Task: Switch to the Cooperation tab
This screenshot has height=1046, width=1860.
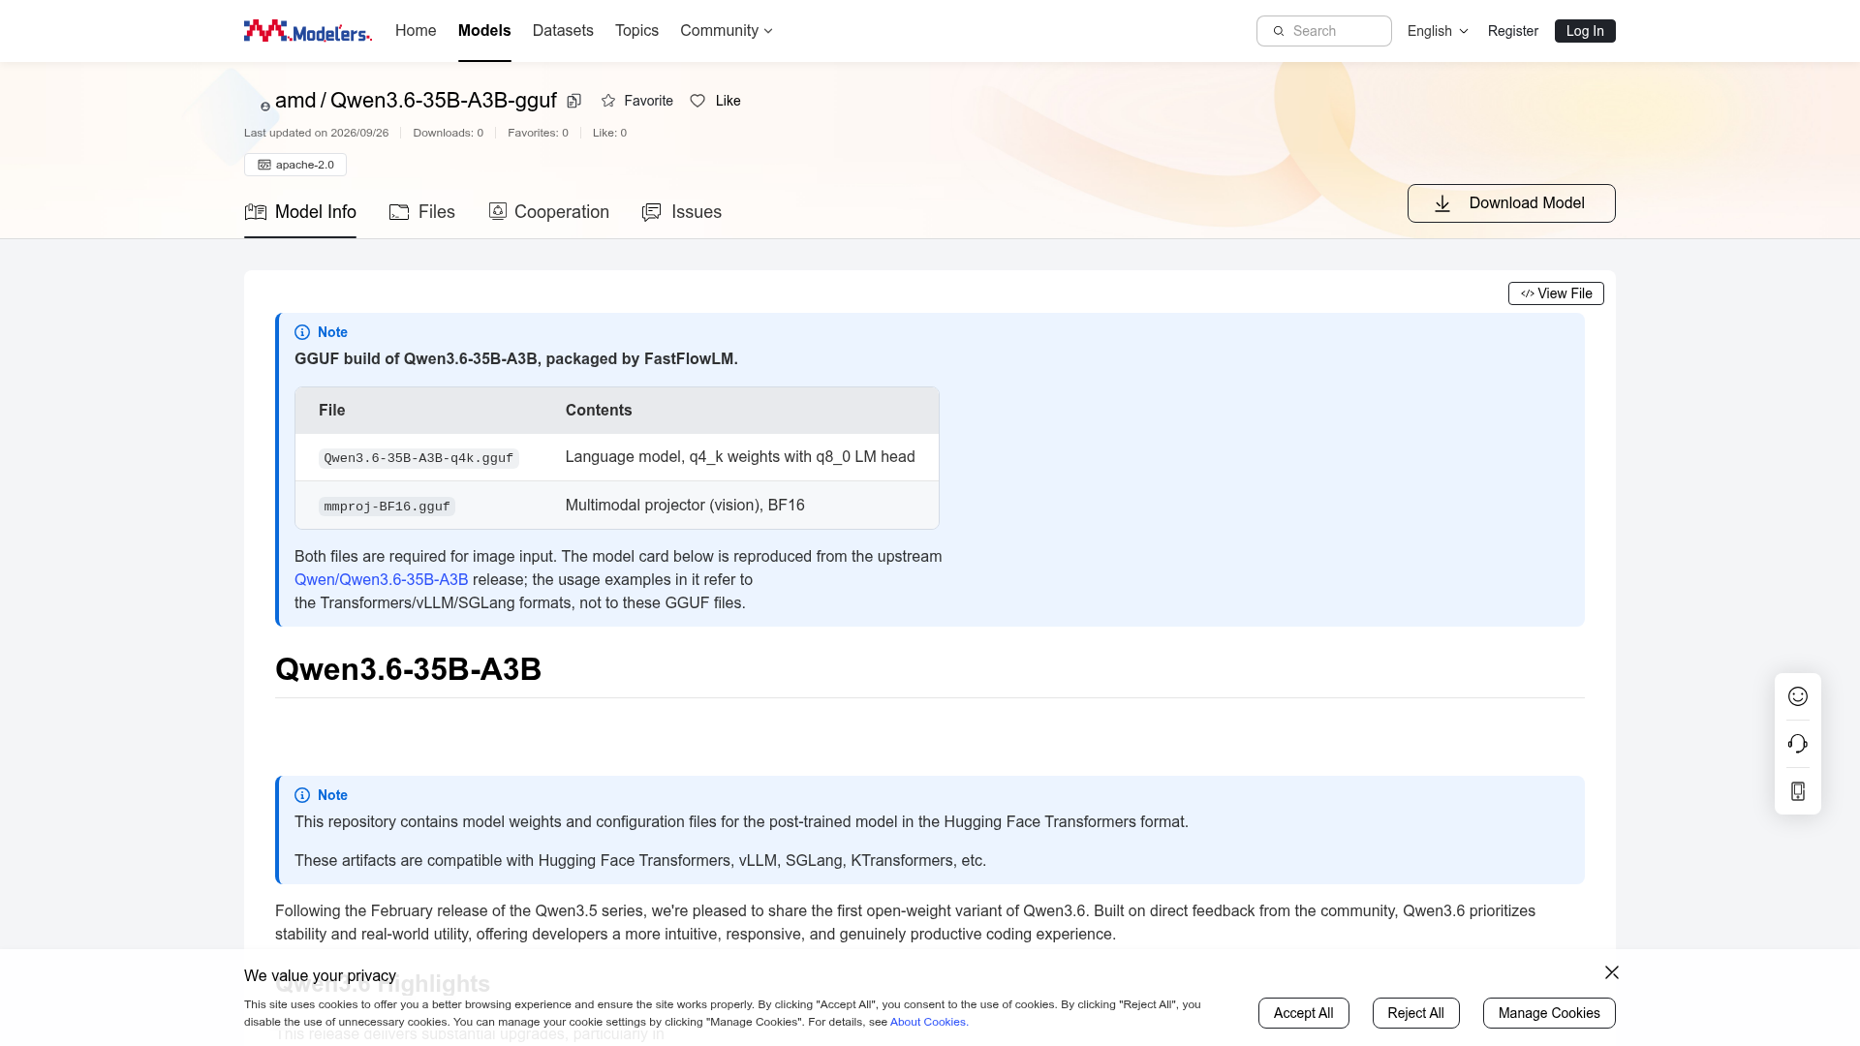Action: 548,212
